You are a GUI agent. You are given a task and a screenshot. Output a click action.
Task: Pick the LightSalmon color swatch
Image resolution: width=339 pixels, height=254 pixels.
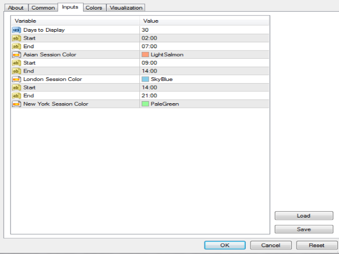pos(145,55)
